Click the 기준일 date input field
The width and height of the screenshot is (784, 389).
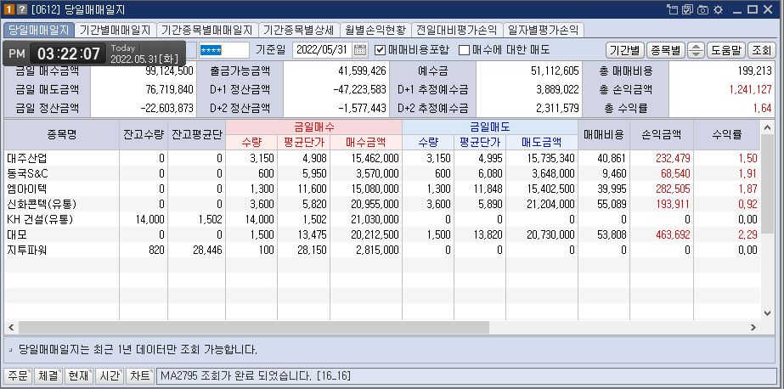pyautogui.click(x=321, y=50)
